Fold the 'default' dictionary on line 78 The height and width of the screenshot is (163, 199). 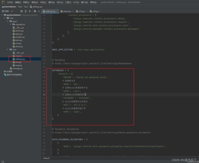51,74
